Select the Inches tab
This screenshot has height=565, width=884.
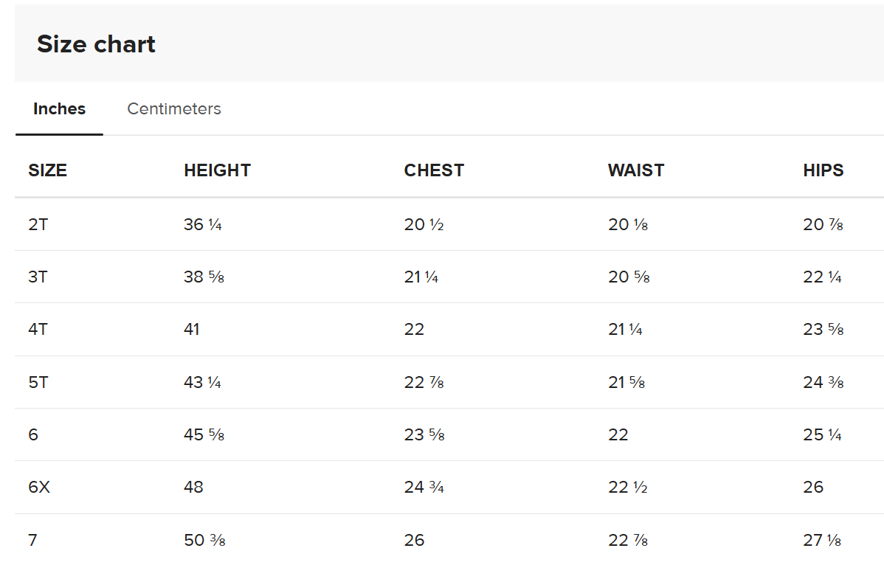point(59,108)
